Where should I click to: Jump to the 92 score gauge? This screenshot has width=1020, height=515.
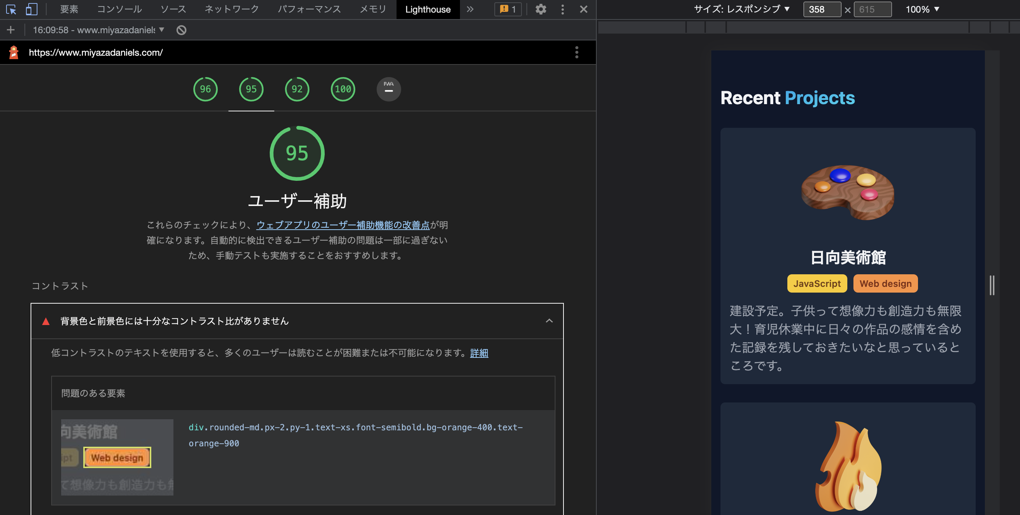(297, 89)
